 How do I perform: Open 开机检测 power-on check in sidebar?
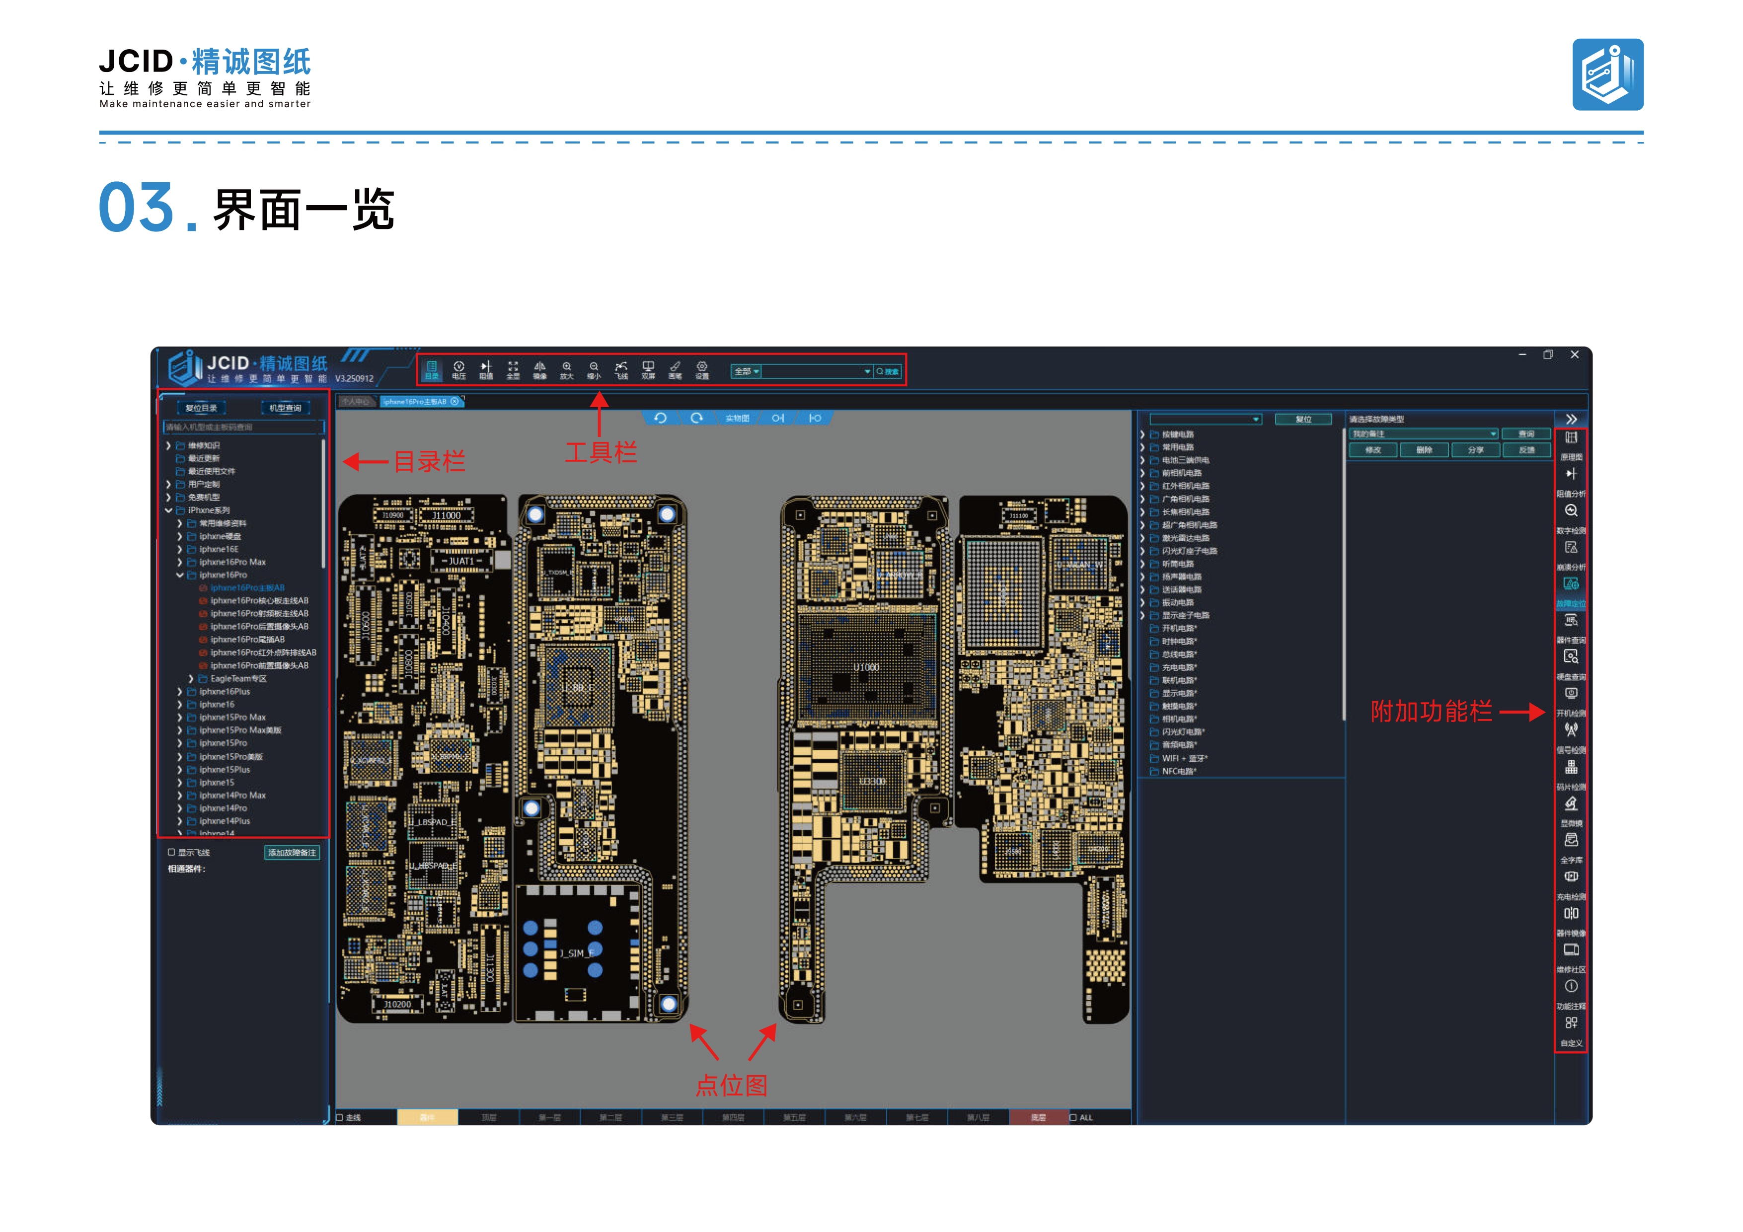pyautogui.click(x=1571, y=702)
